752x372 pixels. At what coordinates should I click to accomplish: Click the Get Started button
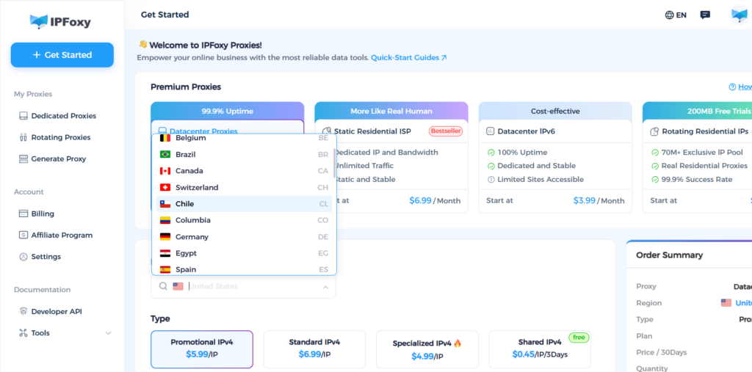point(62,55)
